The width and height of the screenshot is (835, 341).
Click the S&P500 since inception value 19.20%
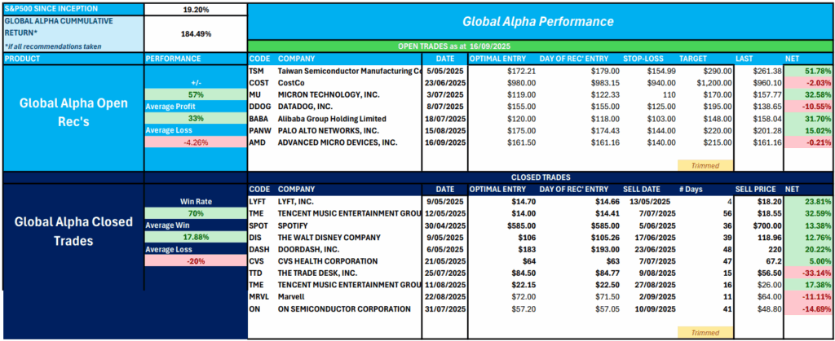[x=195, y=9]
